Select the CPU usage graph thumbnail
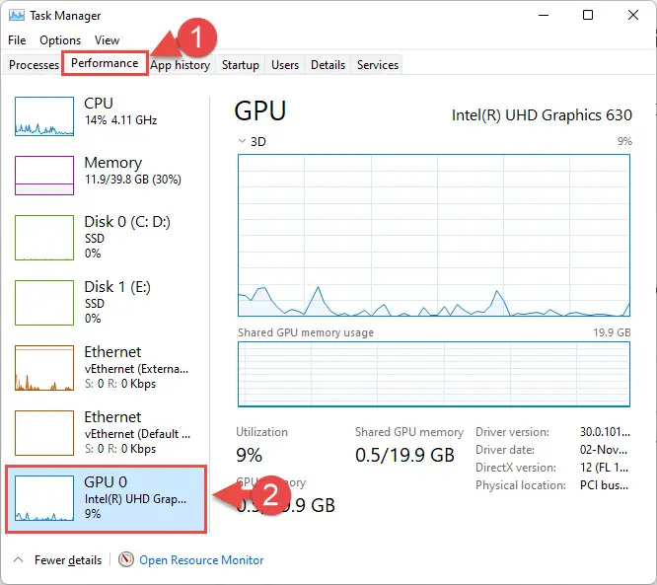657x585 pixels. (x=44, y=116)
